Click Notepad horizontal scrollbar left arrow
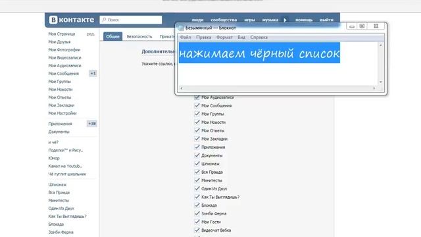 182,88
